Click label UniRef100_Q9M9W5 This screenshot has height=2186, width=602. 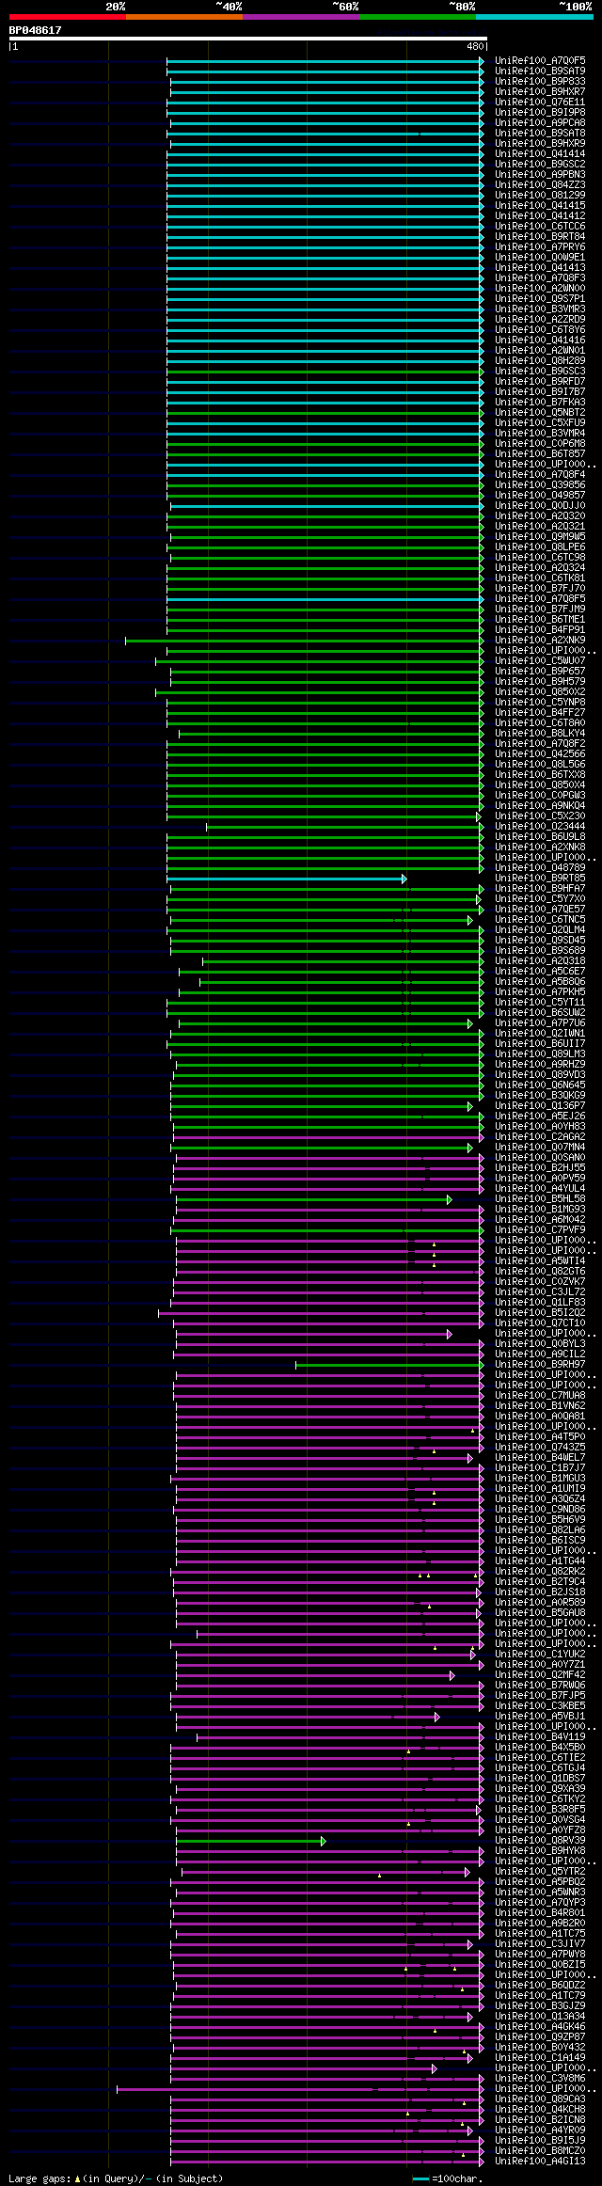[540, 537]
